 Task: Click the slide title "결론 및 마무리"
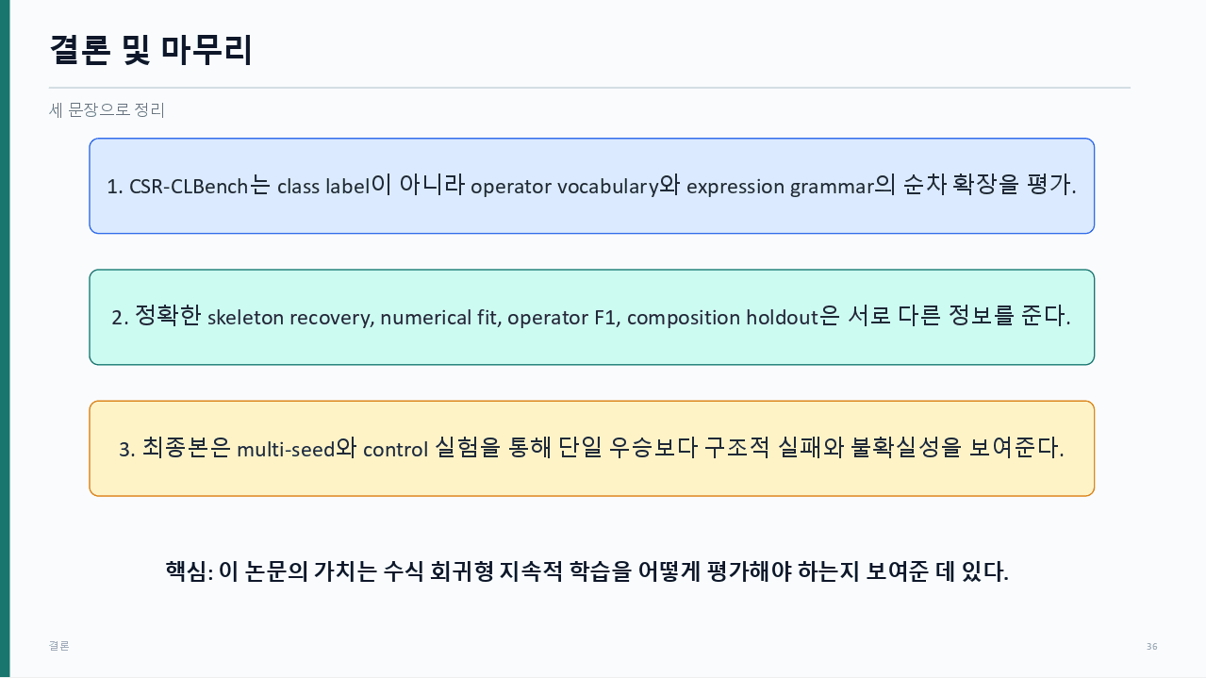point(151,49)
